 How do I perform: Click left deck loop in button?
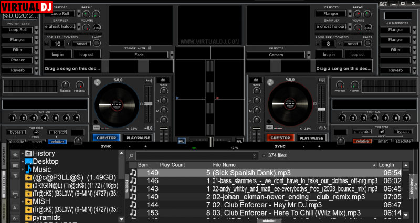[58, 55]
